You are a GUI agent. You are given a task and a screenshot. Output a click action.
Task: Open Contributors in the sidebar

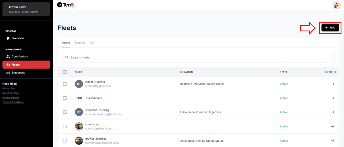tap(20, 57)
